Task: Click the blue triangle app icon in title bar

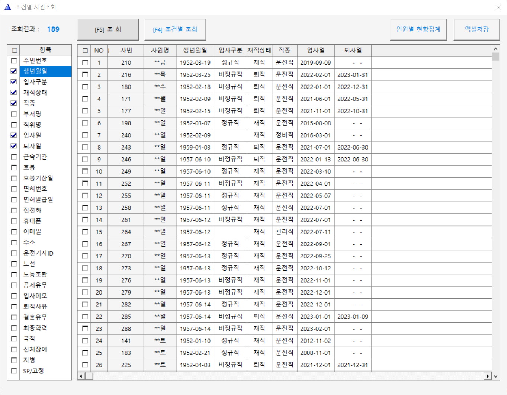Action: 8,7
